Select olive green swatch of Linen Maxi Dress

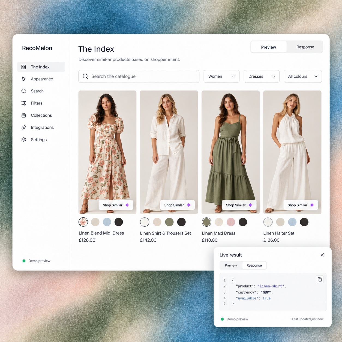click(206, 222)
